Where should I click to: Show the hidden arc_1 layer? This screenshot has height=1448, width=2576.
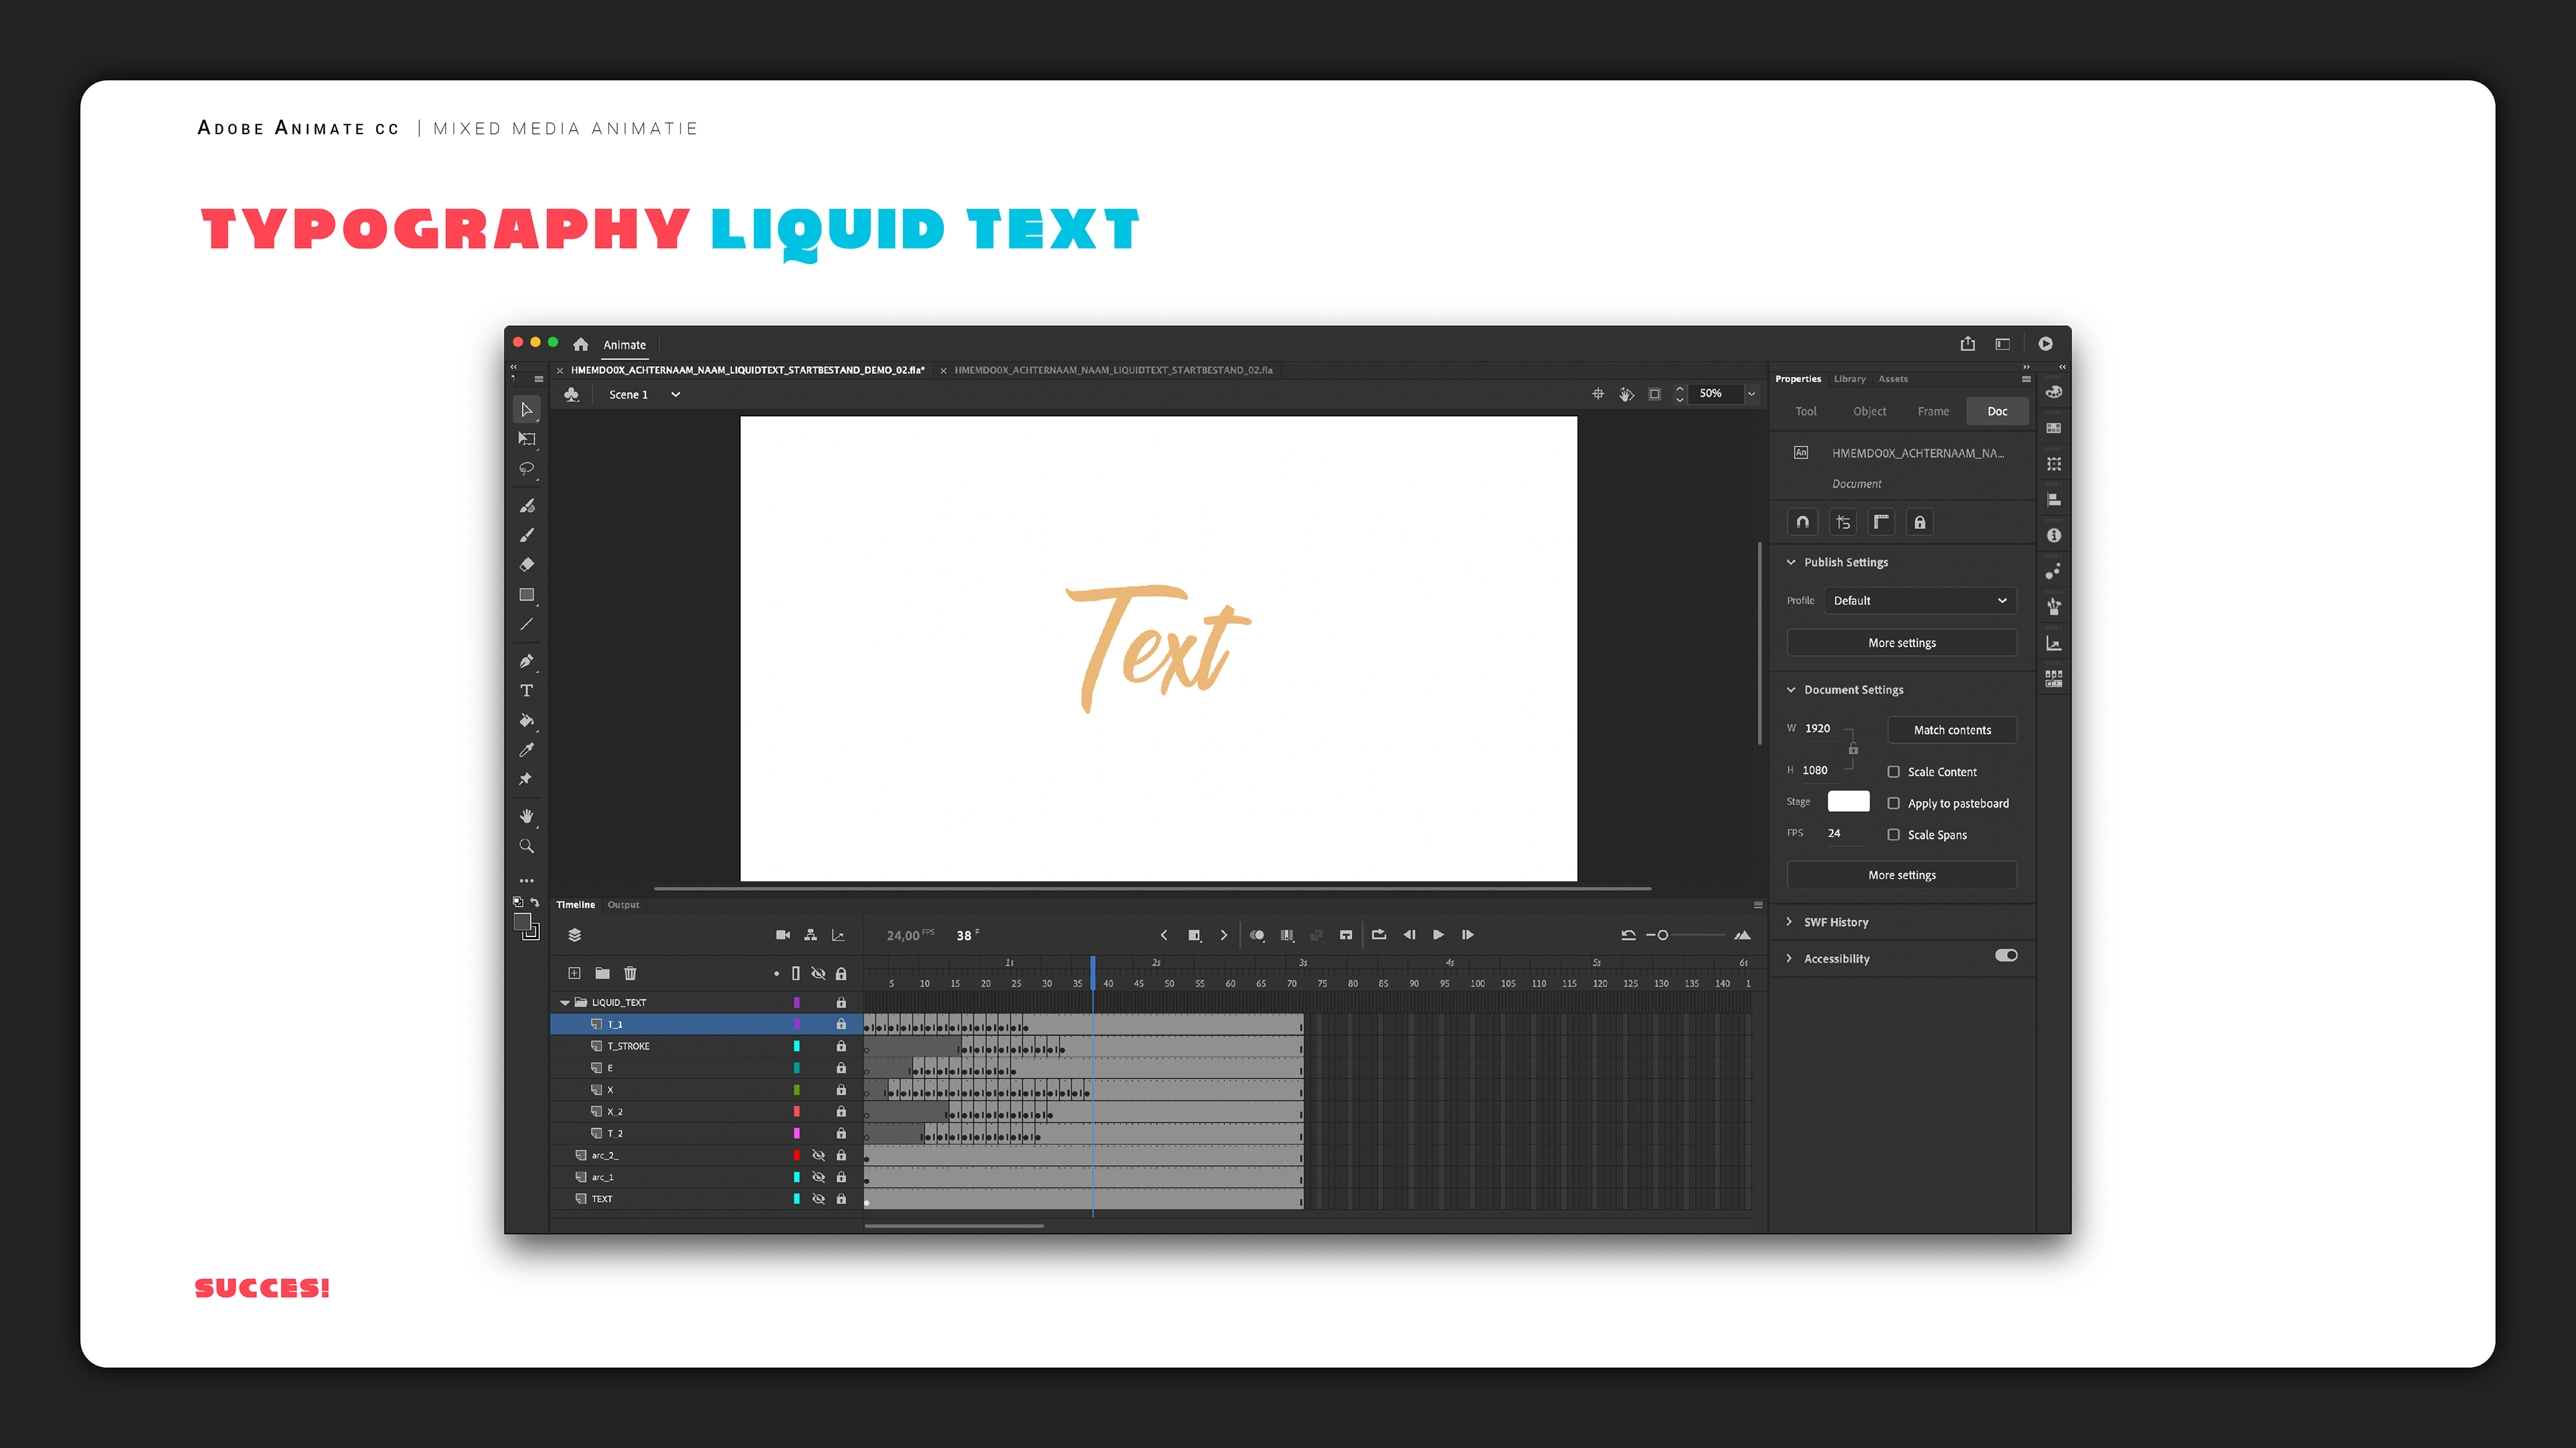click(818, 1177)
